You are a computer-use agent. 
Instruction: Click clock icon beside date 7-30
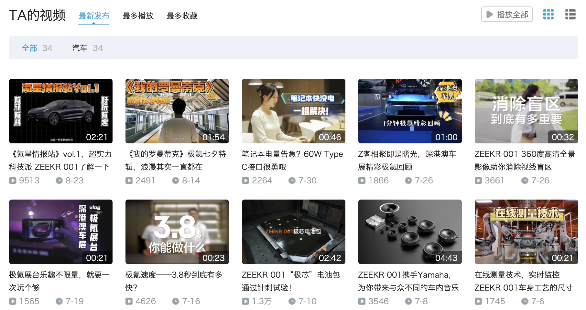pos(292,181)
